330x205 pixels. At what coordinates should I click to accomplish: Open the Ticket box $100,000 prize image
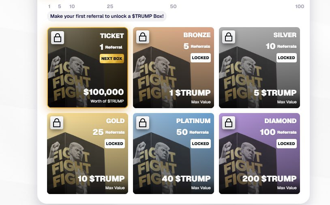(x=88, y=68)
